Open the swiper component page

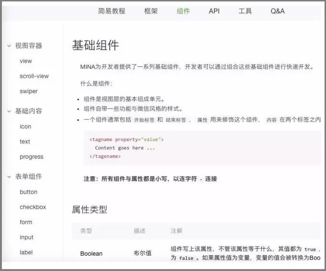(x=29, y=91)
